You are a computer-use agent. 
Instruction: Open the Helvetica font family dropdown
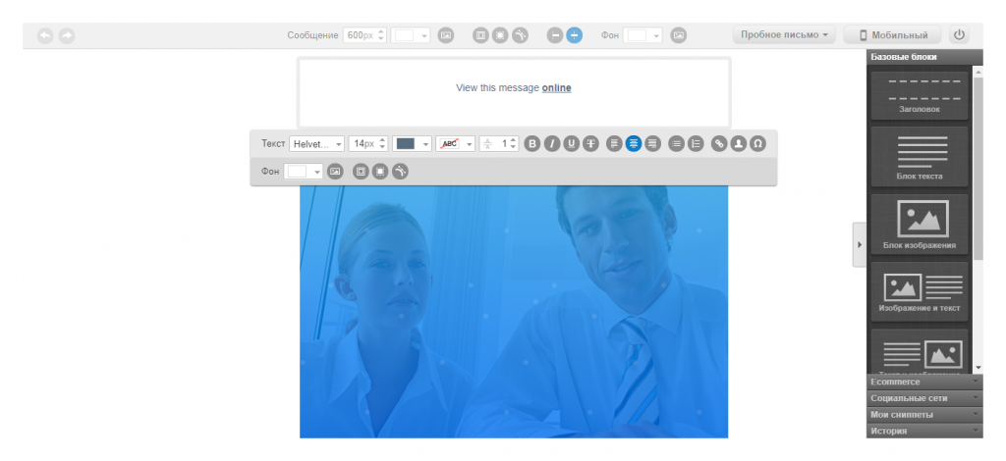point(316,143)
